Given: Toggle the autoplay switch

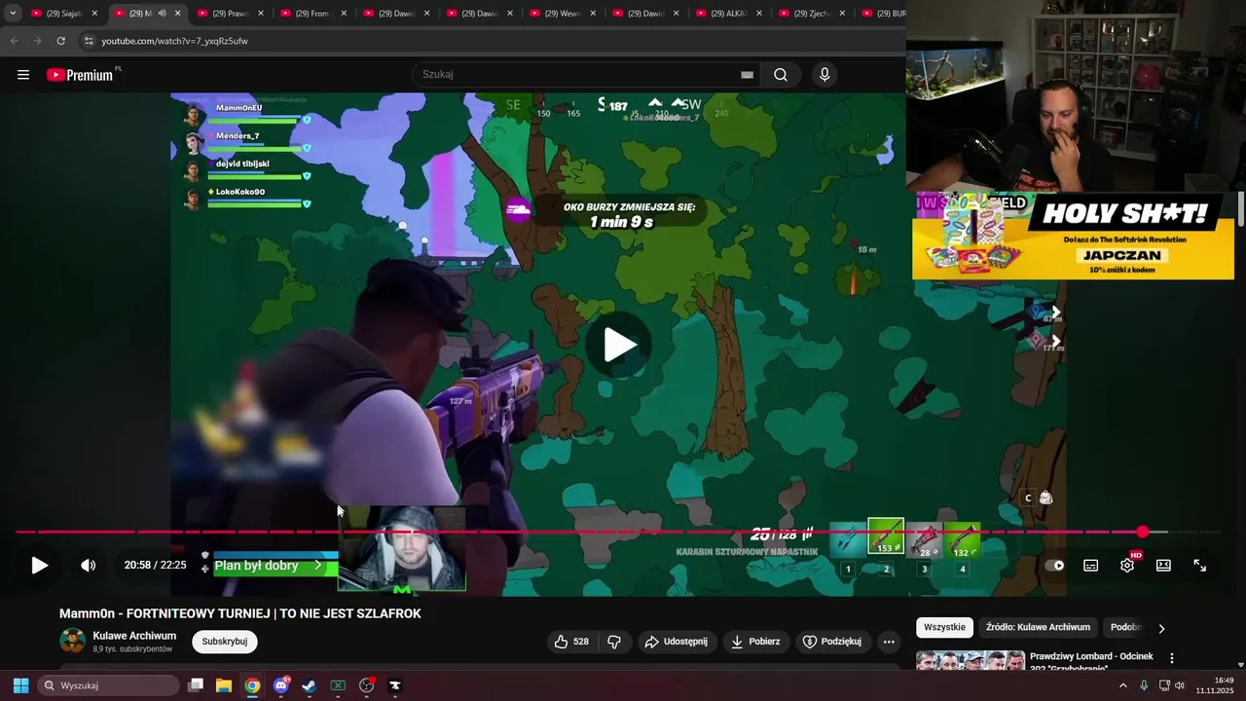Looking at the screenshot, I should pos(1054,566).
